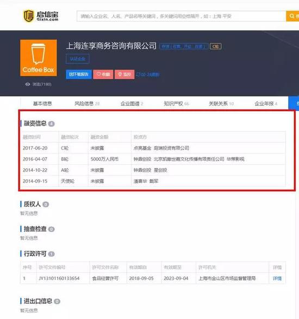Screen dimensions: 299x319
Task: Open the 详情 link in license row
Action: 277,278
